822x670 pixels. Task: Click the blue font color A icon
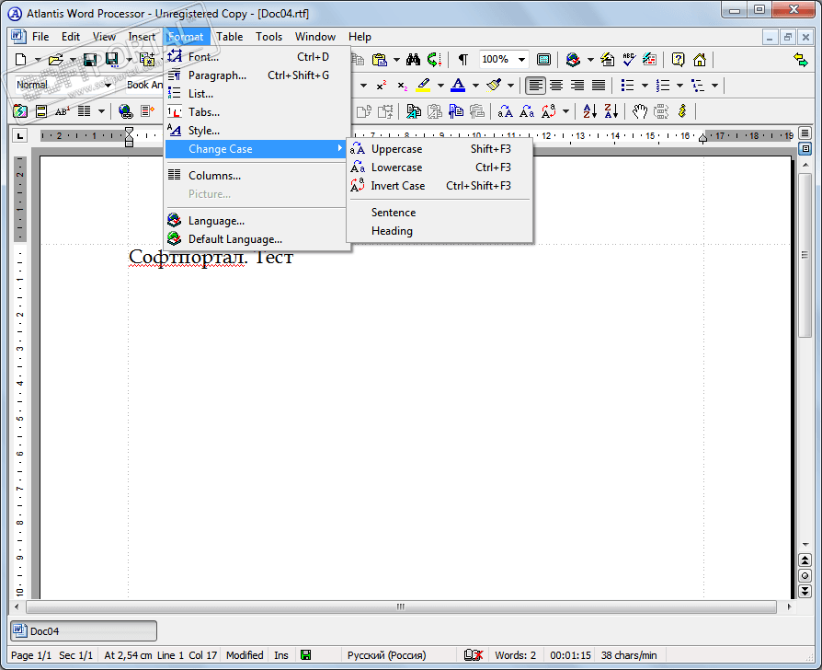[x=458, y=85]
